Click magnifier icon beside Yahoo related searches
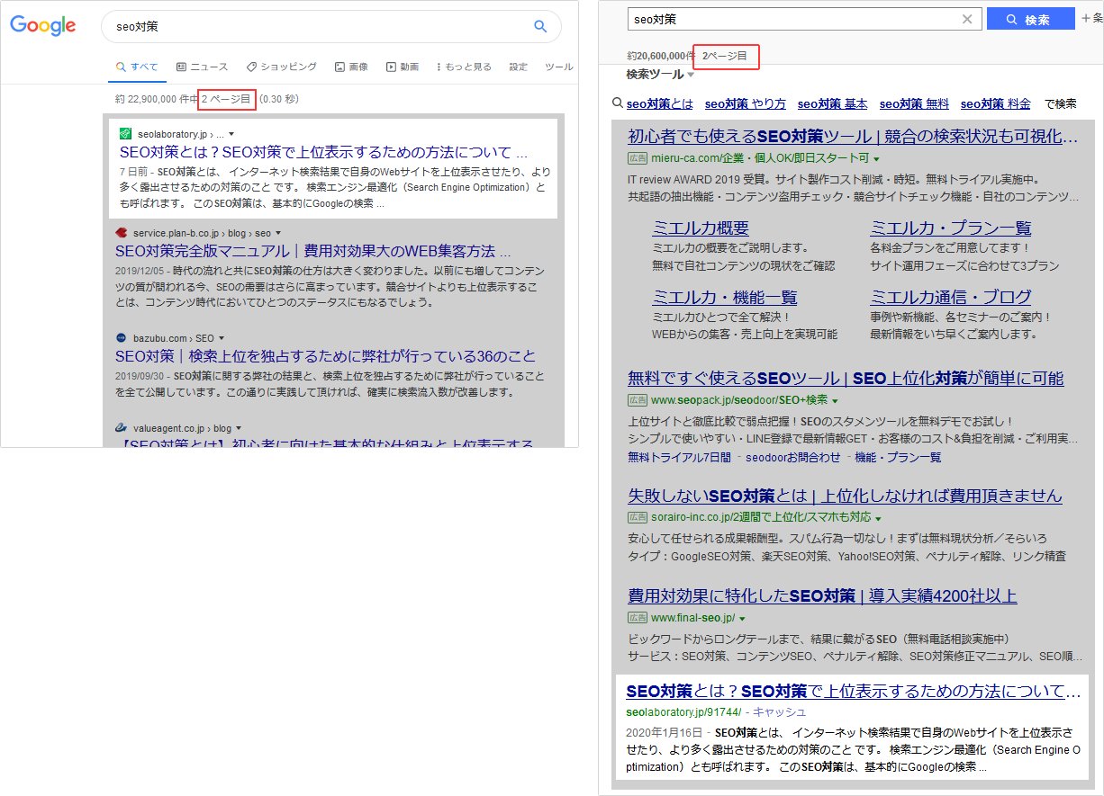 click(618, 103)
